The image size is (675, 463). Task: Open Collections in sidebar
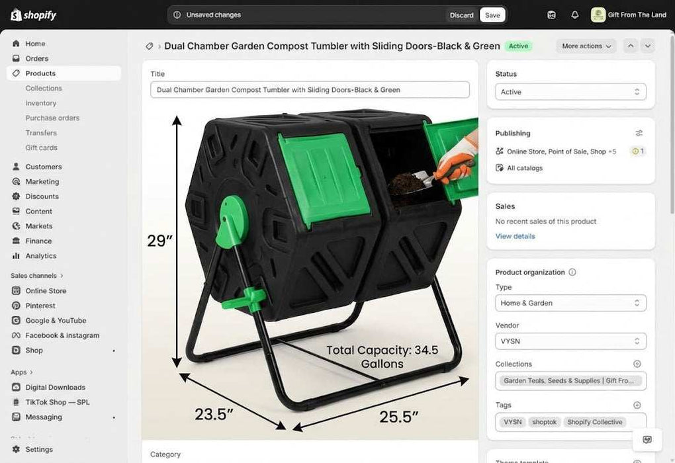44,88
